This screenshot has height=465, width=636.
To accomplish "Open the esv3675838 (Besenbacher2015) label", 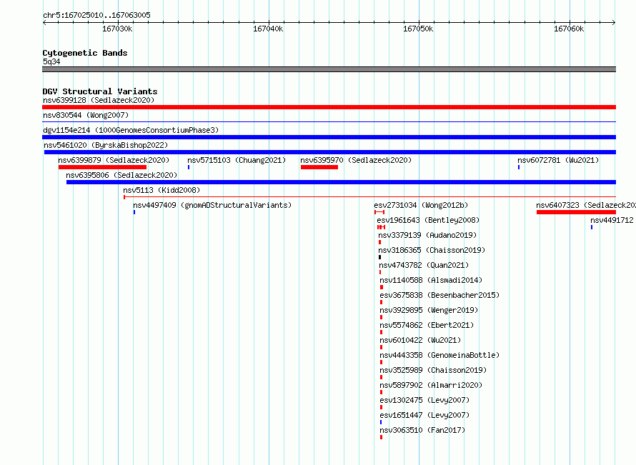I will 439,295.
